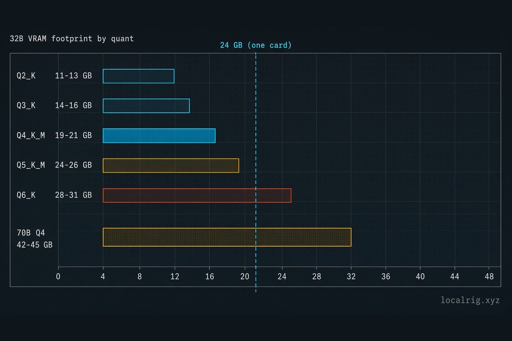Select the Q3_K bar
This screenshot has width=512, height=341.
(146, 106)
